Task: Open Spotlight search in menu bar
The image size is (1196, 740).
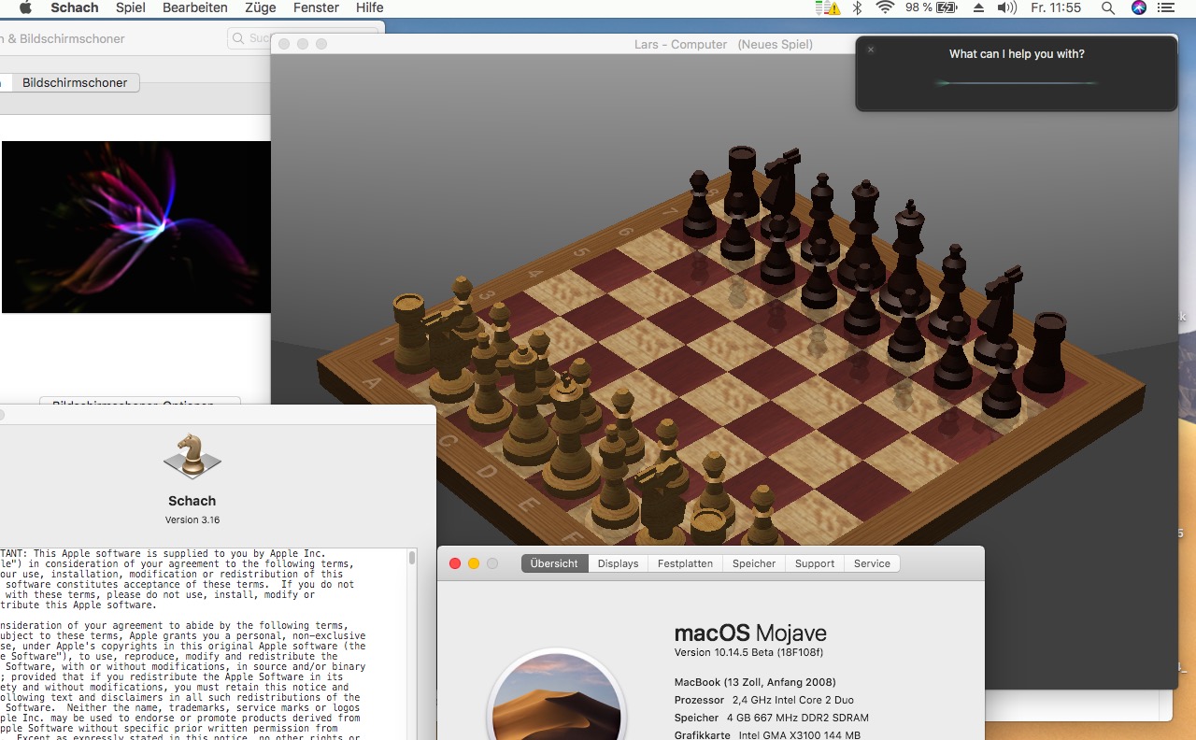Action: tap(1107, 7)
